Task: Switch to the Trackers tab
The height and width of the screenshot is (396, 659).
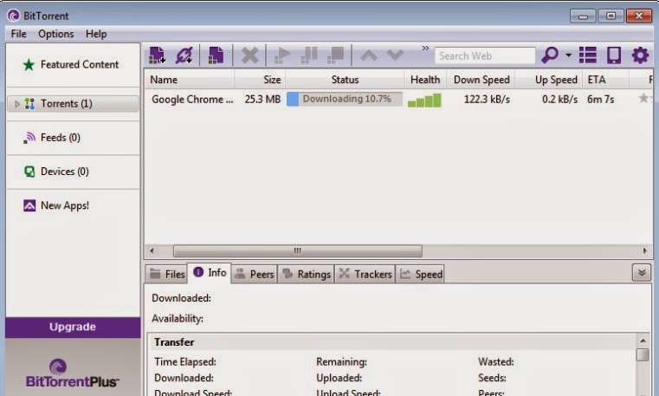Action: coord(365,274)
